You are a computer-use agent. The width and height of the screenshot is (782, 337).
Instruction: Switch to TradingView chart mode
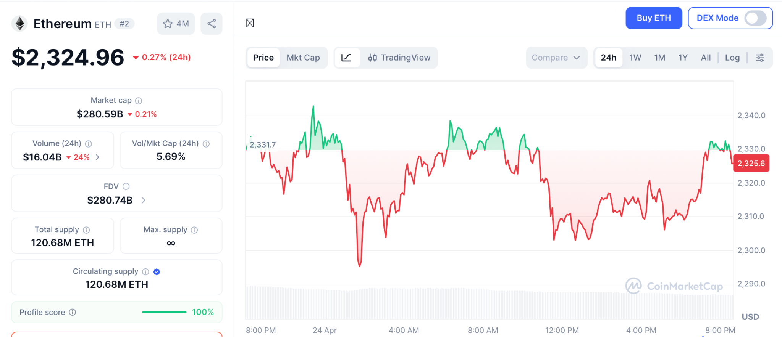[x=399, y=58]
